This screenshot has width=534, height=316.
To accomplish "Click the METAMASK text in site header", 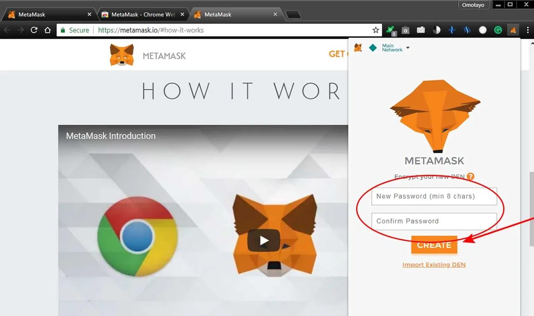I will tap(164, 56).
